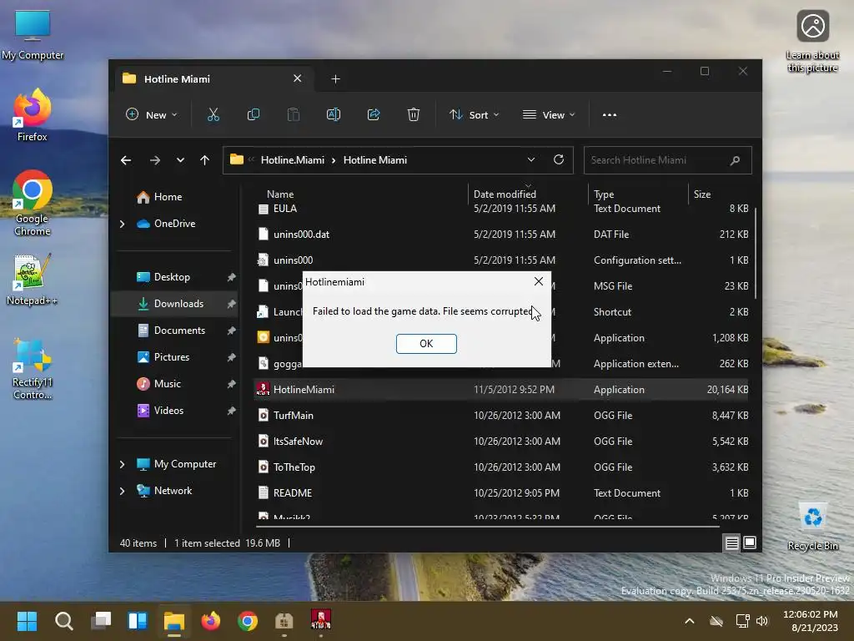Open Home in navigation pane
The image size is (854, 641).
coord(168,197)
